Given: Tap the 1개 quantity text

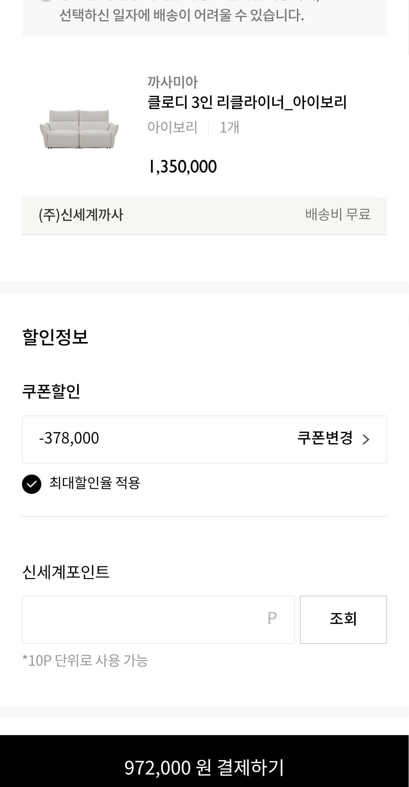Looking at the screenshot, I should 229,128.
